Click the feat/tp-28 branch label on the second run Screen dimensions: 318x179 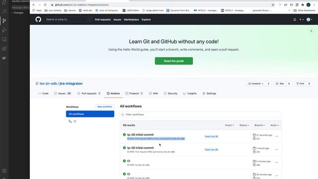click(211, 150)
